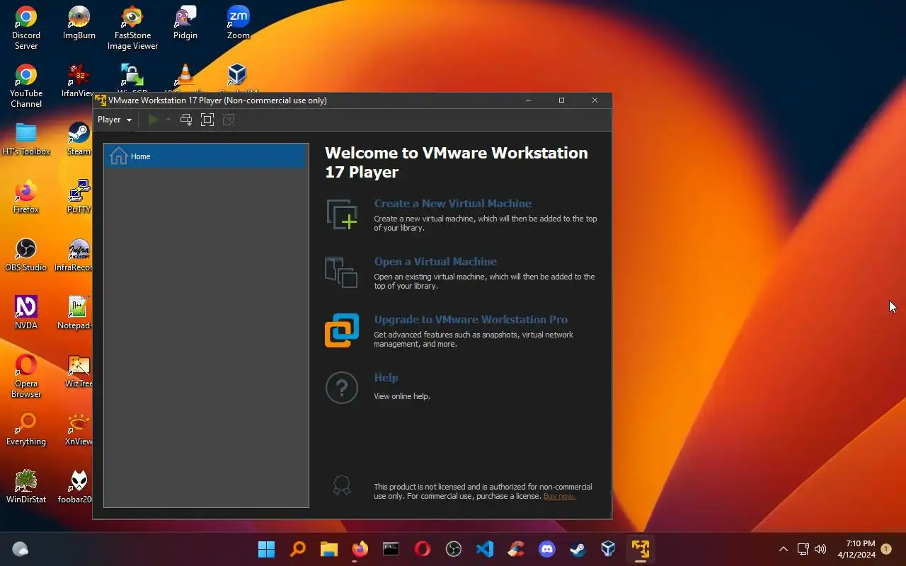The image size is (906, 566).
Task: Click the Create a New Virtual Machine icon
Action: pyautogui.click(x=342, y=214)
